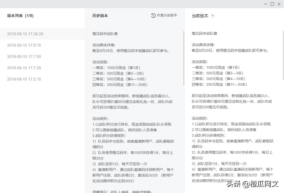Screen dimensions: 284x193
Task: Click the close window X icon
Action: (x=279, y=4)
